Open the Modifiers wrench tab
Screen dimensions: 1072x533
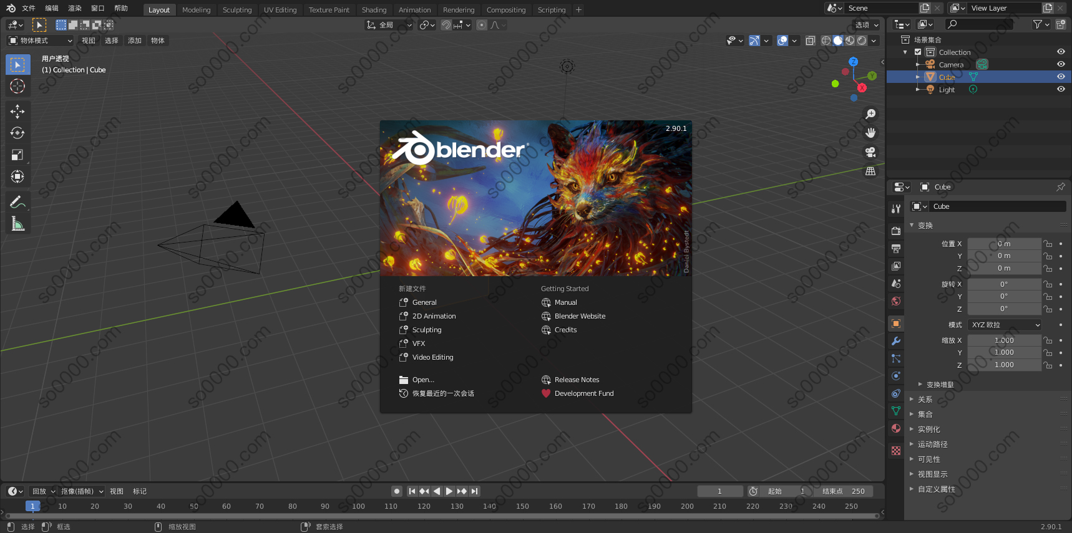(x=896, y=341)
